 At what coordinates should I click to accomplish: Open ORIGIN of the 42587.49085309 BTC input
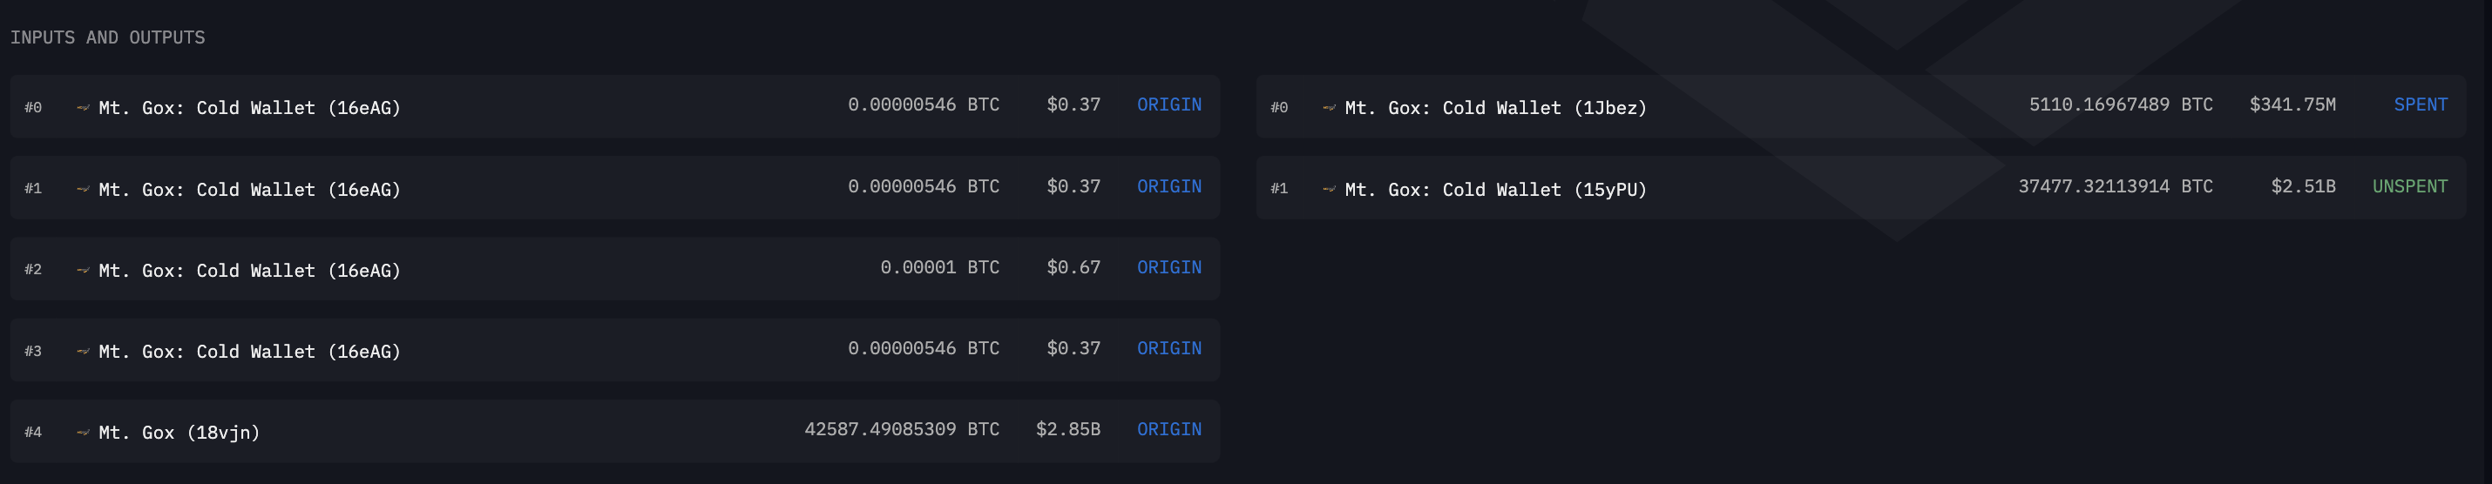(1168, 429)
